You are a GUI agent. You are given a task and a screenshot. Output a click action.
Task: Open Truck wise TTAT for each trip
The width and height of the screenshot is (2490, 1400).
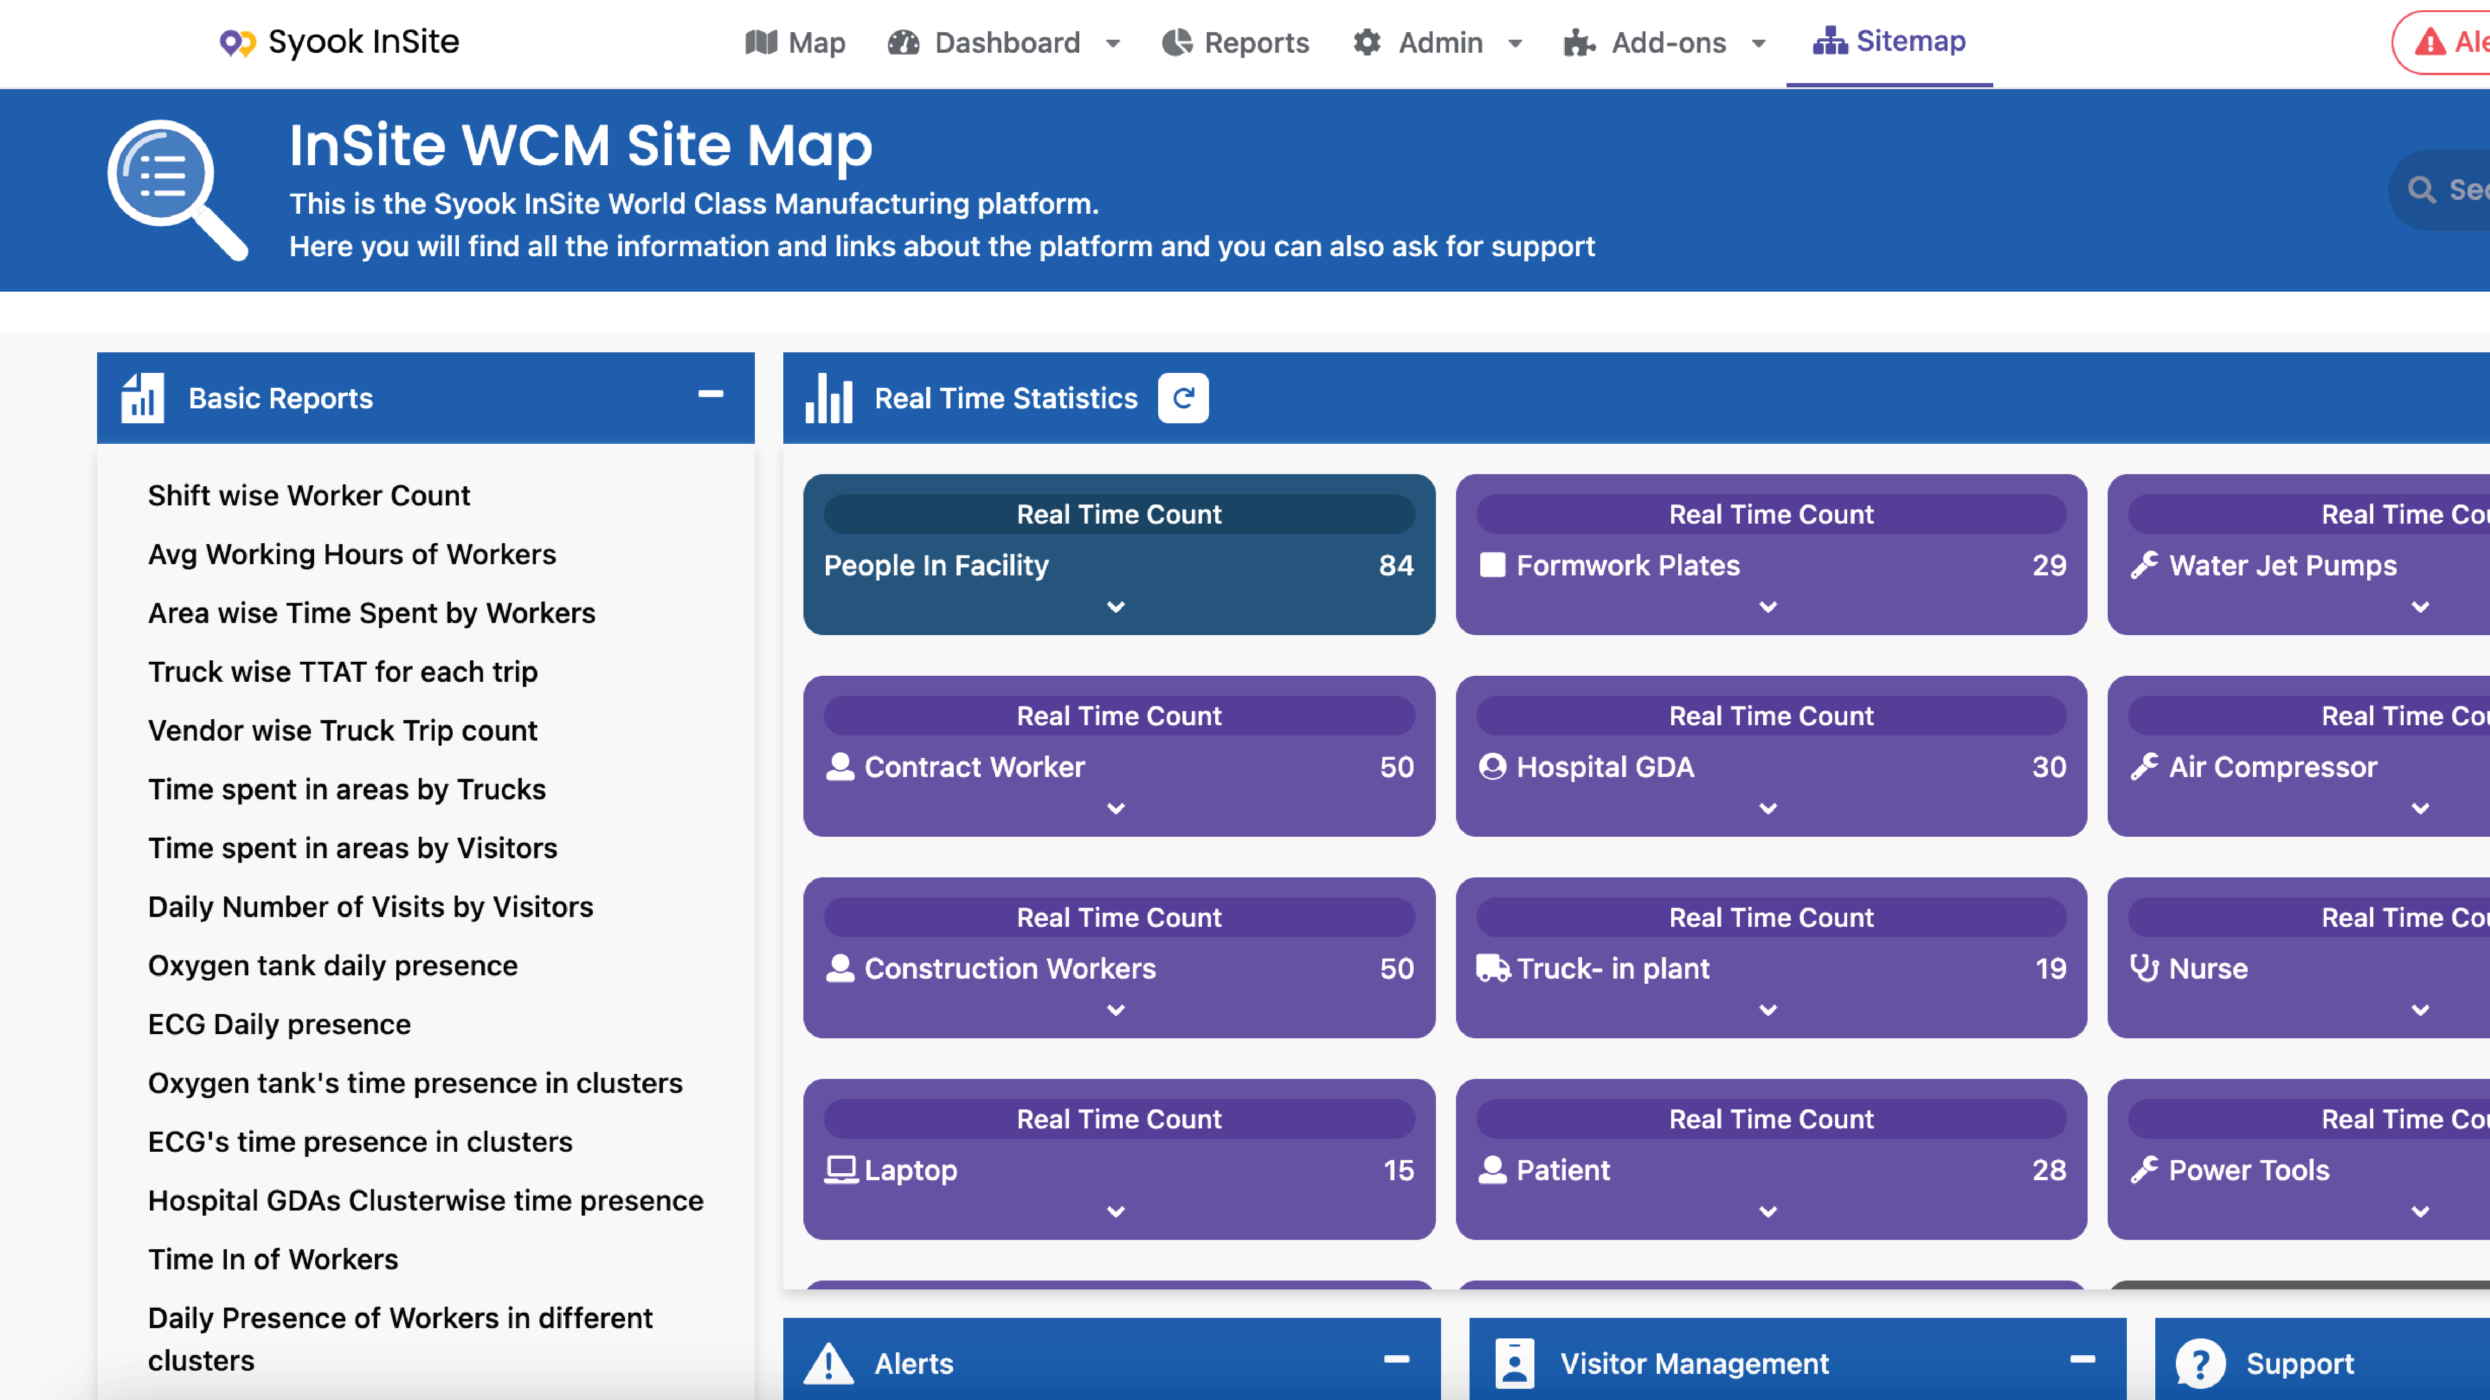[x=342, y=672]
